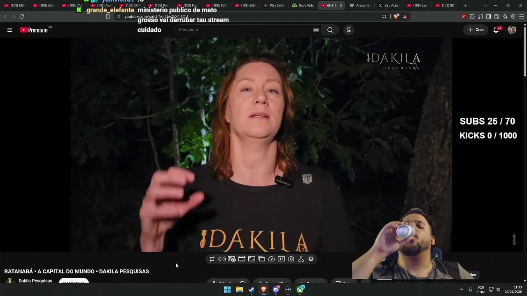The width and height of the screenshot is (527, 296).
Task: Switch to the (108) EVO tab
Action: click(x=217, y=5)
